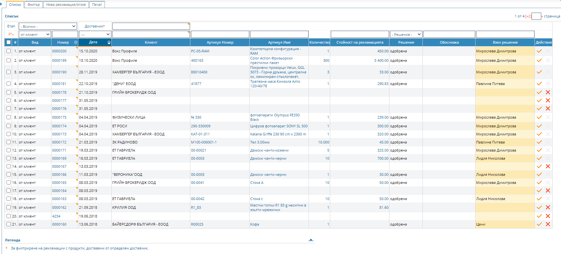Delete row 0000176 with the red X
561x254 pixels.
click(548, 109)
